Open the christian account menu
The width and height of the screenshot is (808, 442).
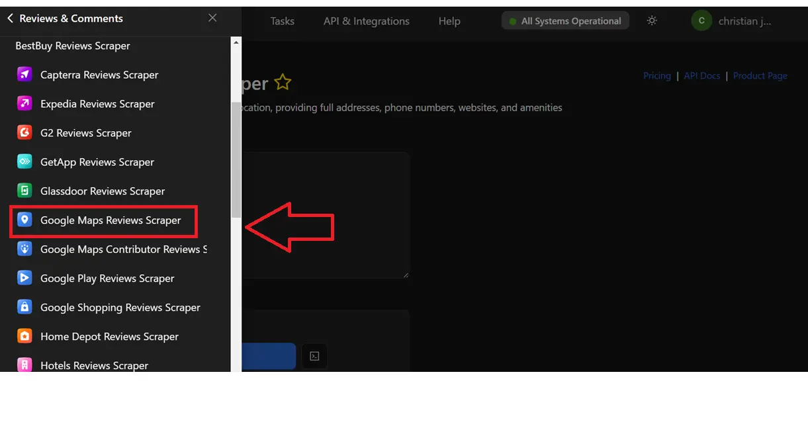731,21
